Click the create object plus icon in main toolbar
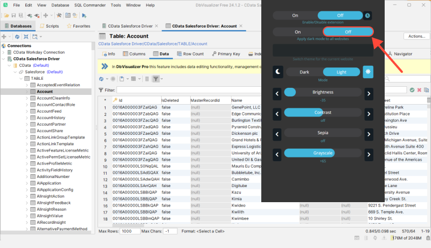 (x=46, y=16)
